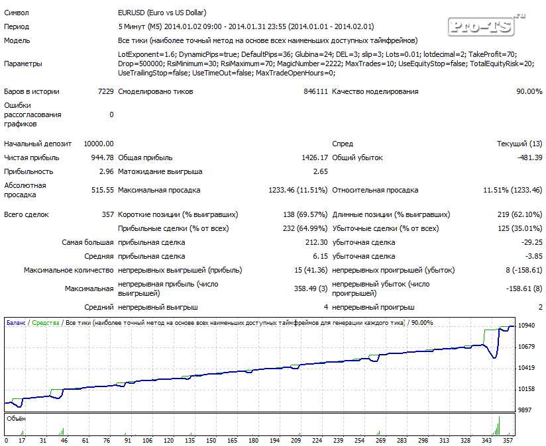Click the Максимальная просадка value 1233.46 (11.51%)
Viewport: 546px width, 446px height.
(x=298, y=190)
